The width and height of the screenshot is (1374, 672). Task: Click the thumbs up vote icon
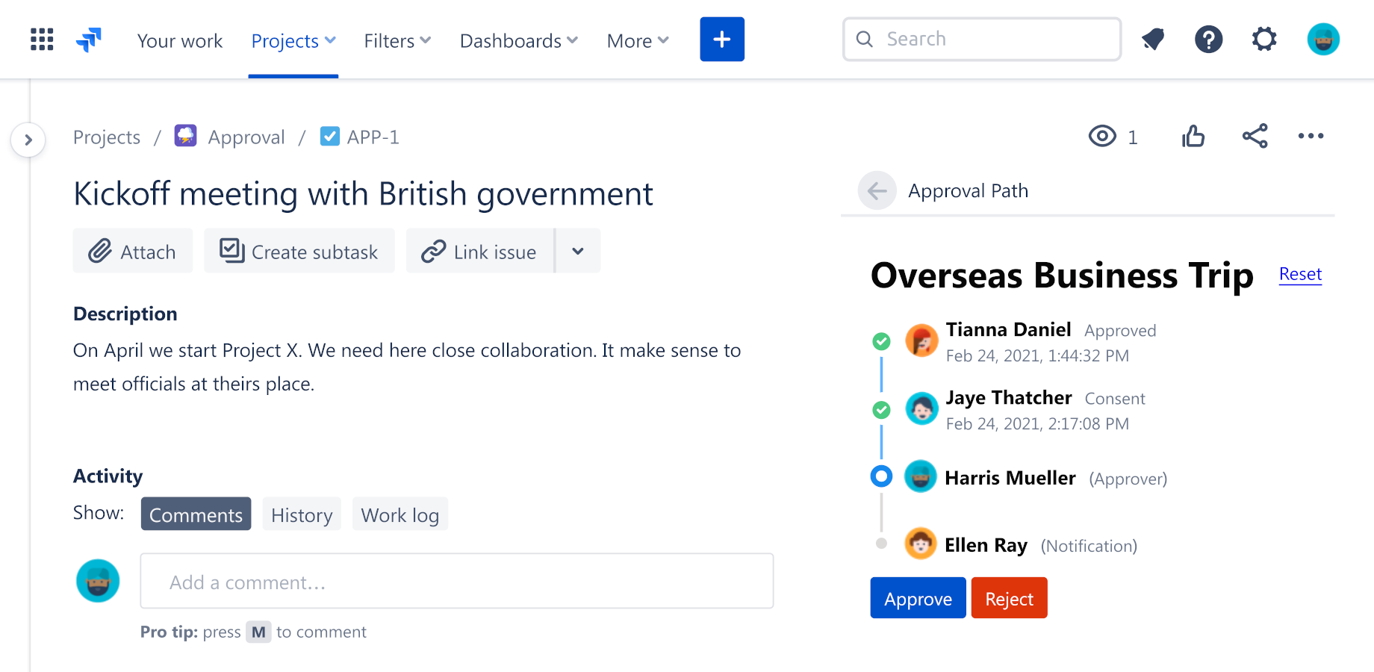tap(1193, 136)
